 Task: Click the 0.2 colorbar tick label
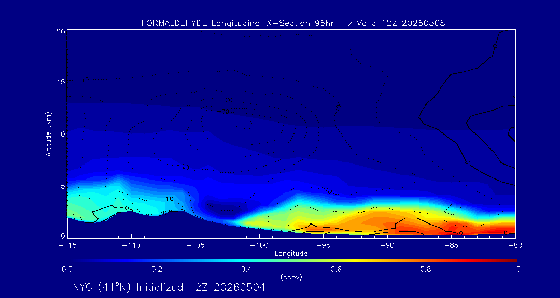tap(157, 269)
